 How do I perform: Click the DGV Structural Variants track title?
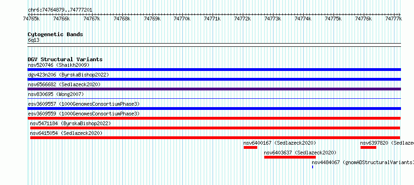point(65,59)
